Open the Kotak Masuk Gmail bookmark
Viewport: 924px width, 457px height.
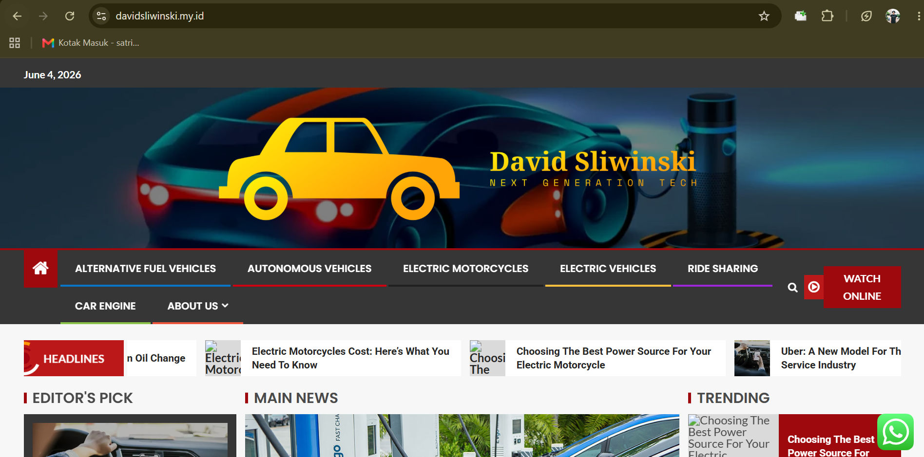click(91, 43)
